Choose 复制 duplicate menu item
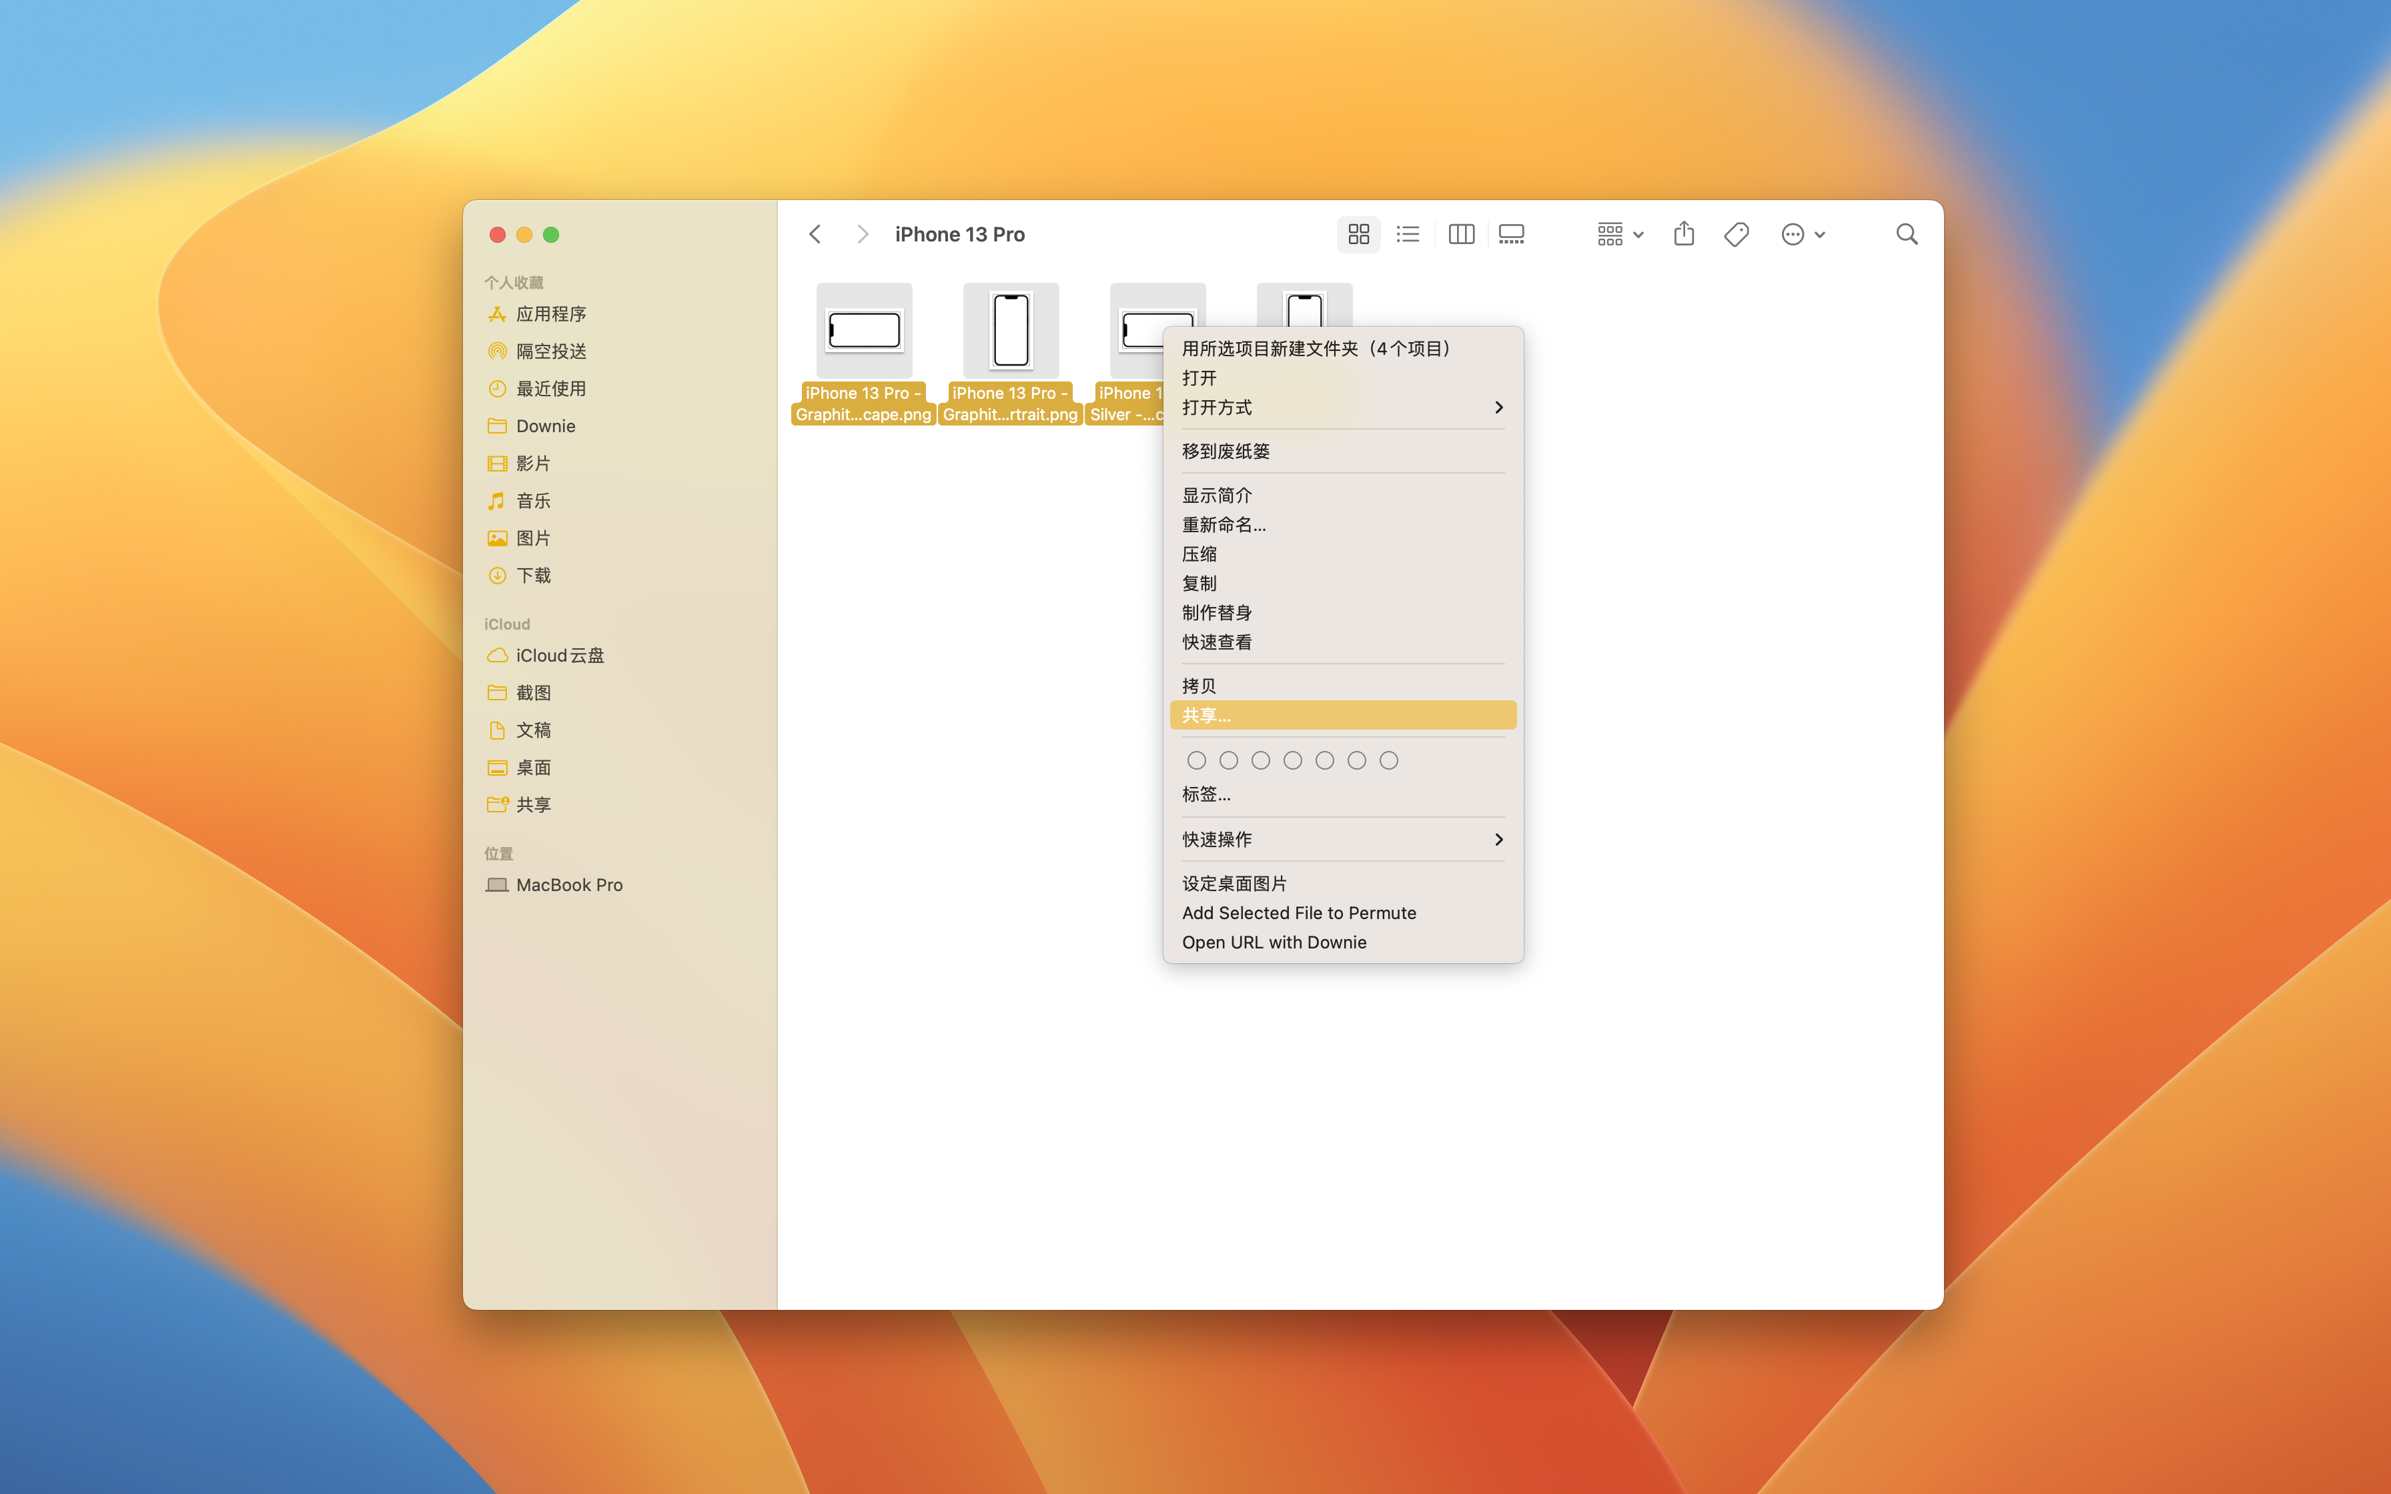2391x1494 pixels. point(1343,584)
